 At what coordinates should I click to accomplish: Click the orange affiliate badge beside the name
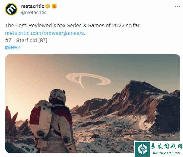pyautogui.click(x=54, y=6)
